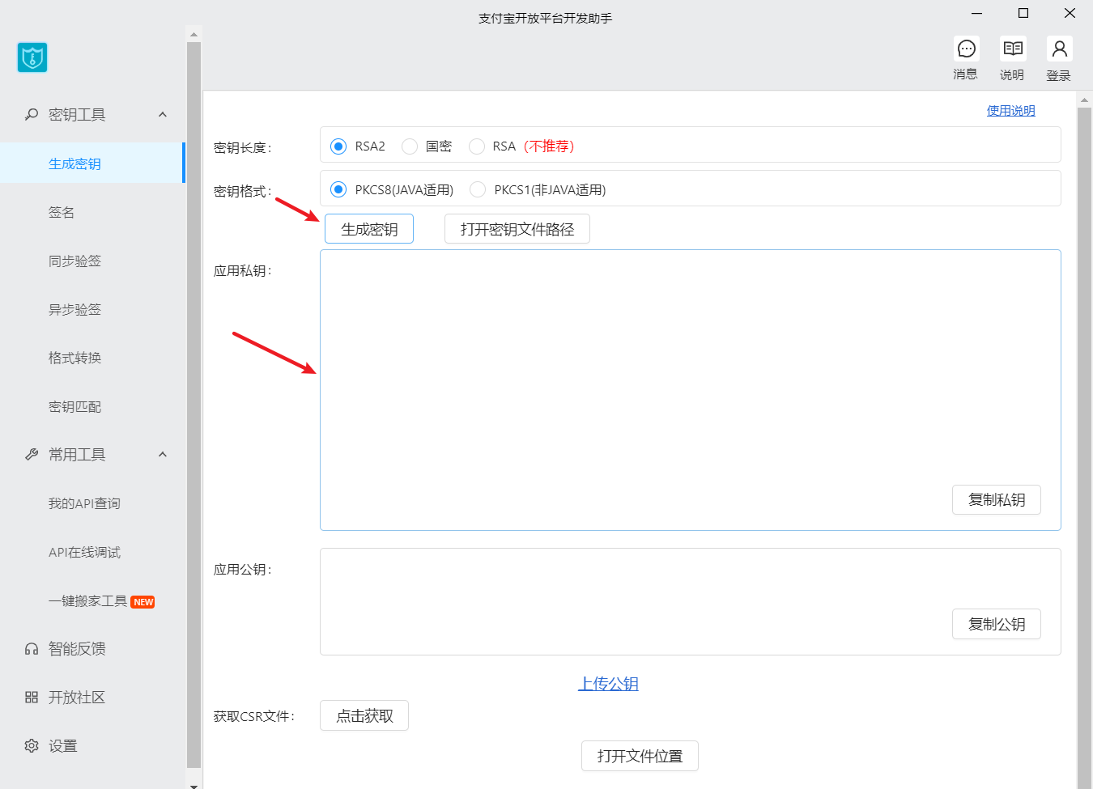Select the RSA2 radio button
Screen dimensions: 1093x789
click(x=338, y=146)
